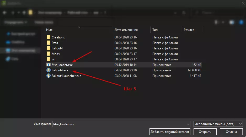Click the Data folder icon

point(49,43)
